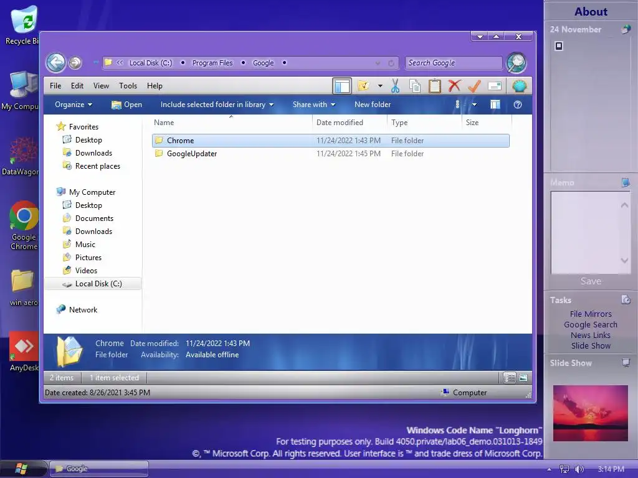
Task: Click the change view icon
Action: click(457, 105)
